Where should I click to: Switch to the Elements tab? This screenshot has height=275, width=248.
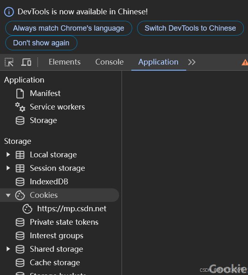pyautogui.click(x=65, y=62)
